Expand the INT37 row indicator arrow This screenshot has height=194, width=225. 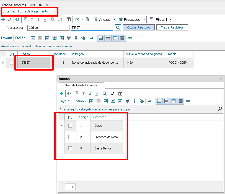[3, 63]
